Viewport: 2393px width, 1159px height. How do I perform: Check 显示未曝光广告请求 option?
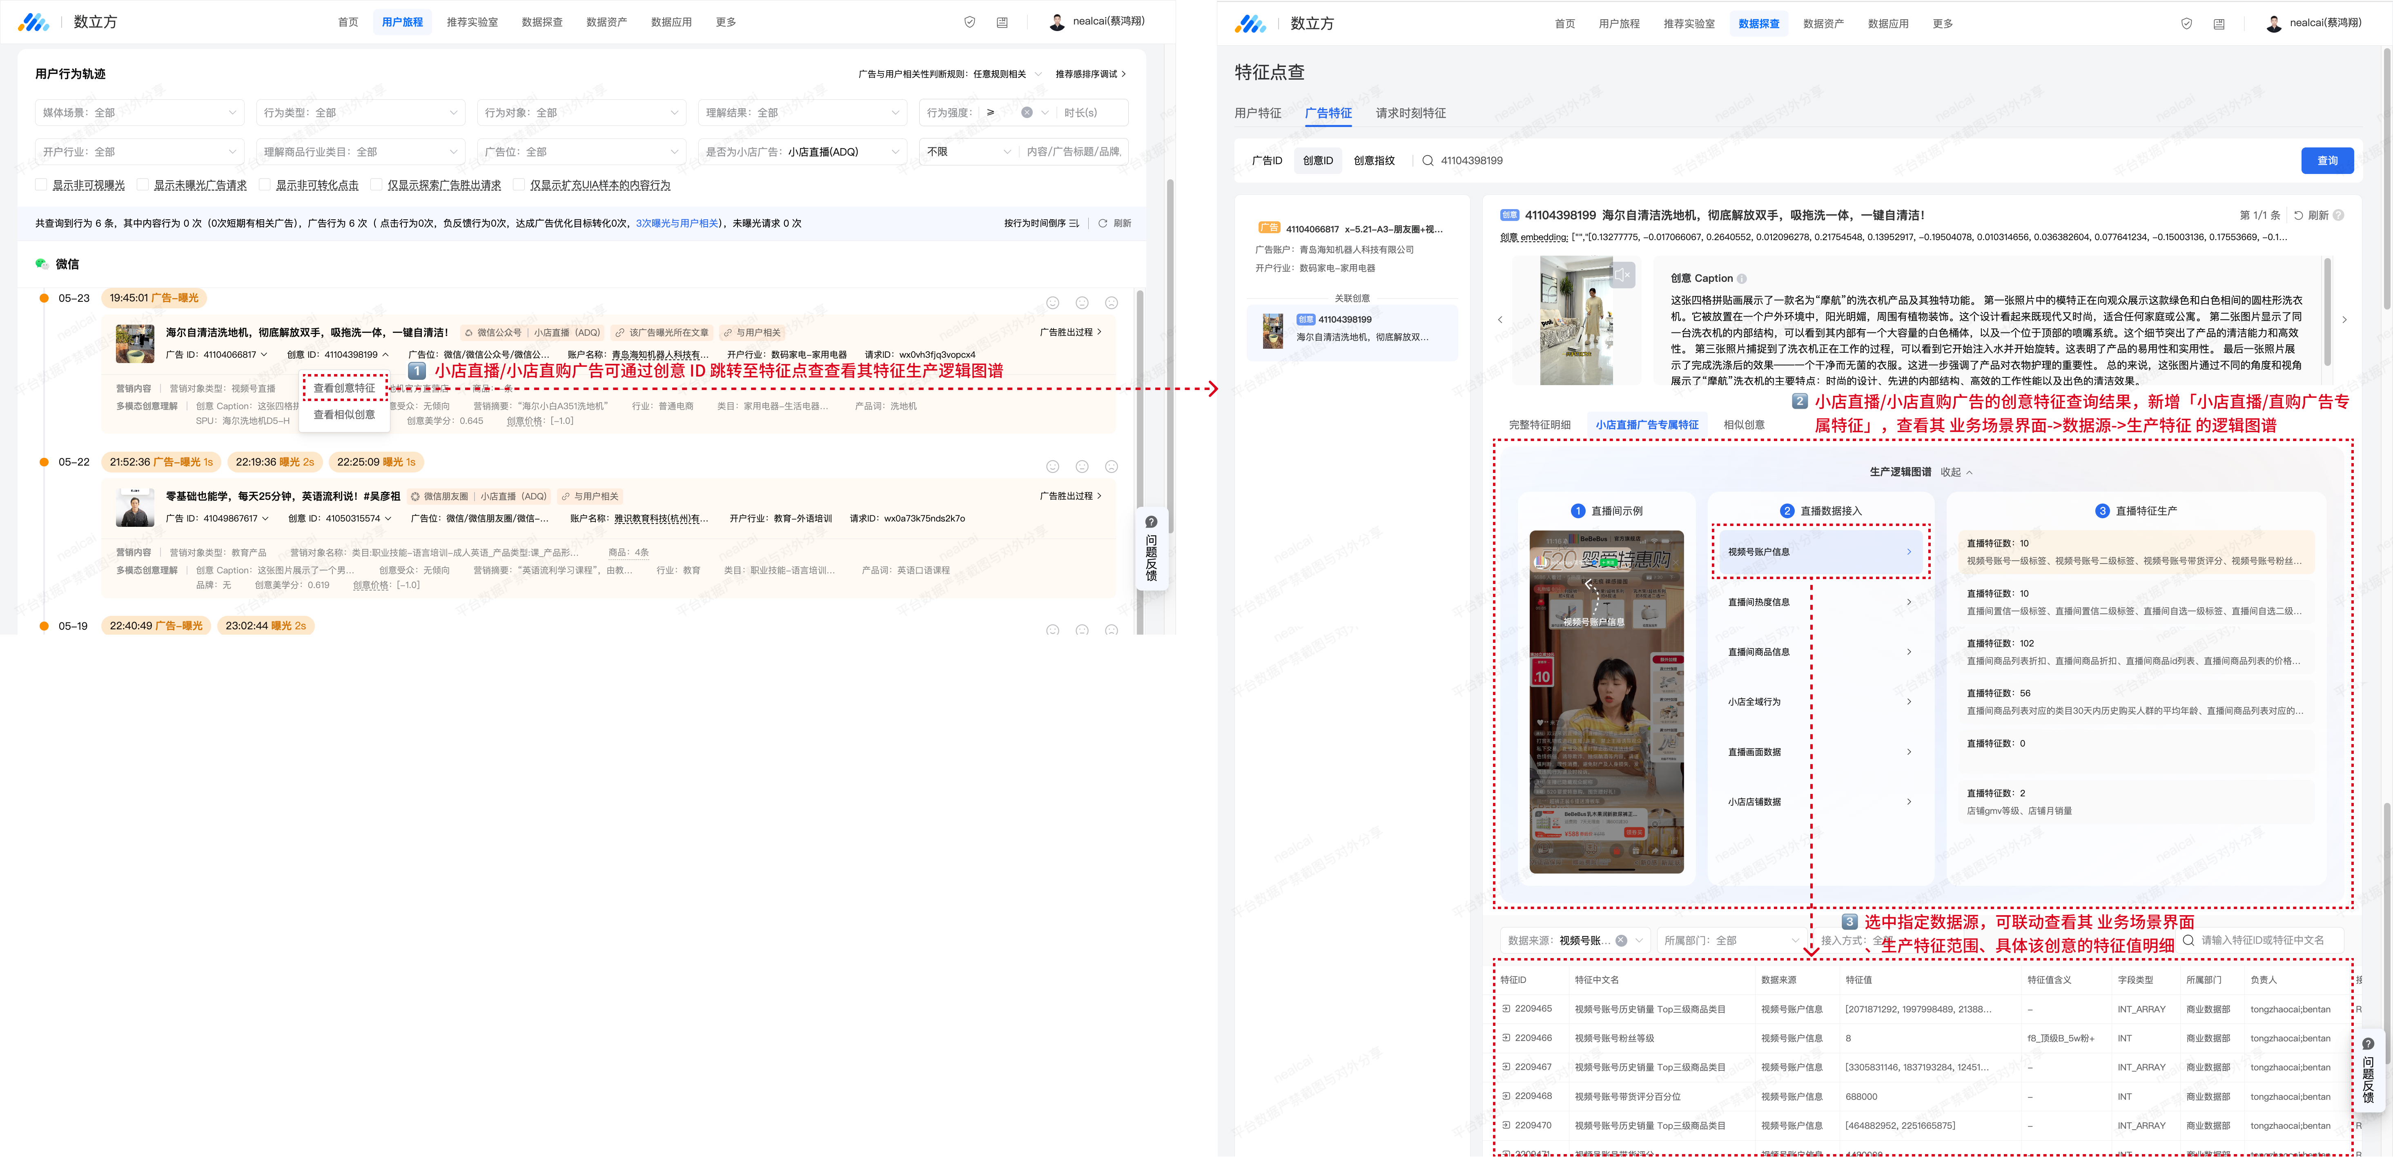pyautogui.click(x=143, y=185)
